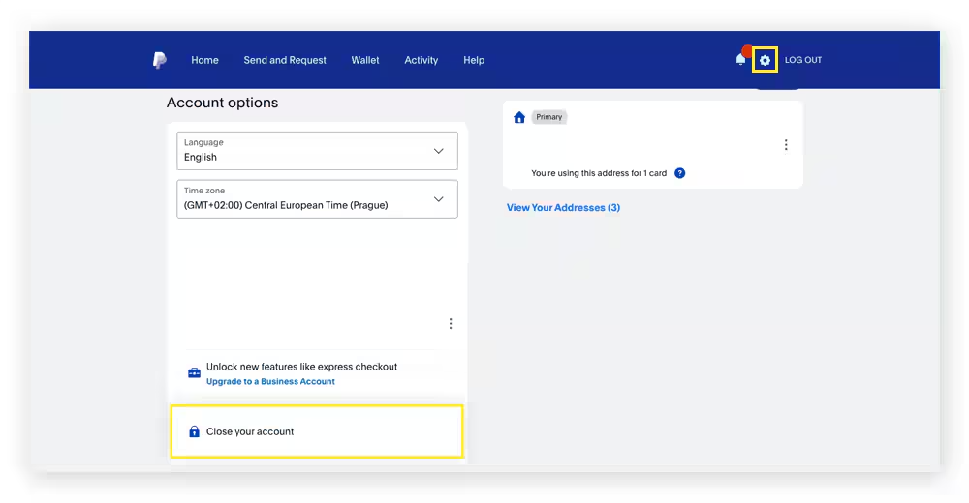Viewport: 969px width, 503px height.
Task: Click "You're using this address for 1 card" text
Action: click(x=599, y=173)
